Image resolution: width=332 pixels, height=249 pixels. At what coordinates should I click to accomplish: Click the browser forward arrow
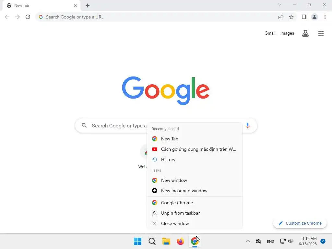tap(18, 17)
